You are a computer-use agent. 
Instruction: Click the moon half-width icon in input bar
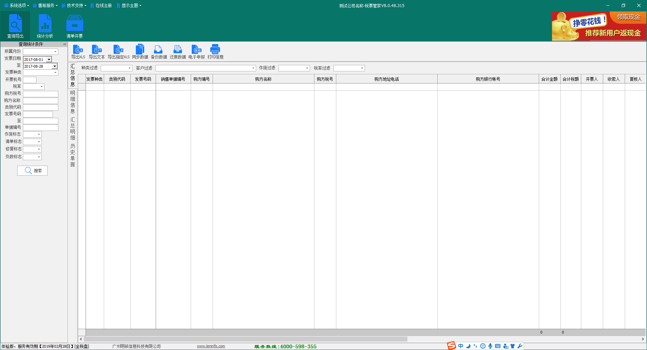click(x=468, y=346)
